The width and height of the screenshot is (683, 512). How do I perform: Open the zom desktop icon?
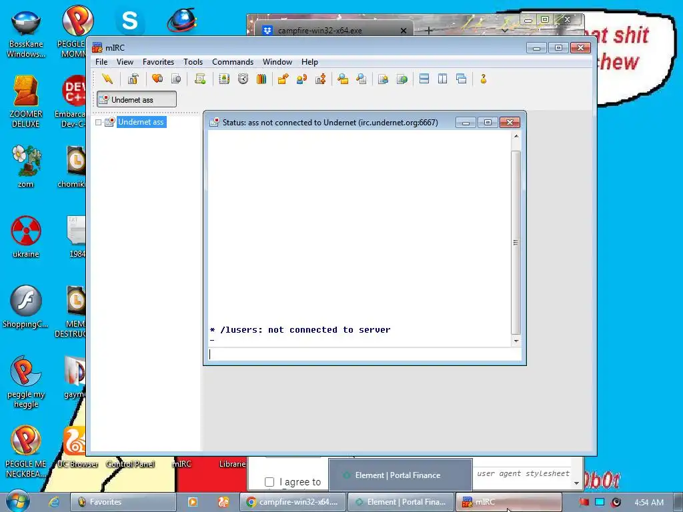[x=26, y=166]
